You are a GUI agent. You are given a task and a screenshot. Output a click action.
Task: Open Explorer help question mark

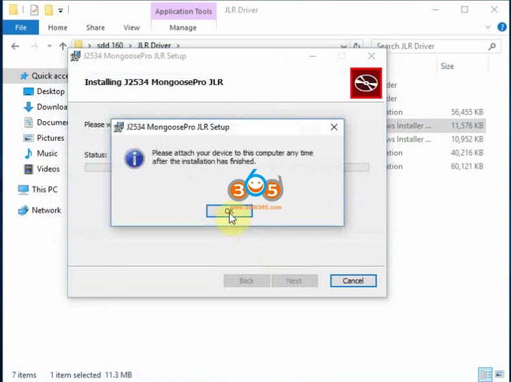502,27
